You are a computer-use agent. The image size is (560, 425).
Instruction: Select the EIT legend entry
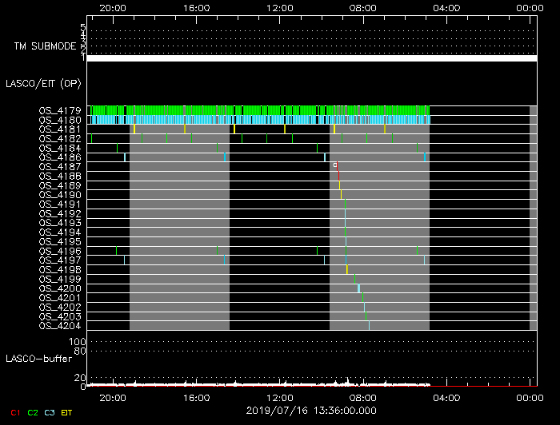click(67, 412)
